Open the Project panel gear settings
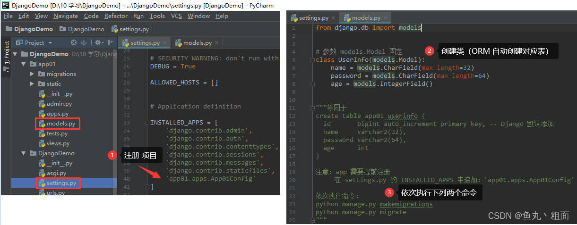This screenshot has height=225, width=577. (98, 42)
